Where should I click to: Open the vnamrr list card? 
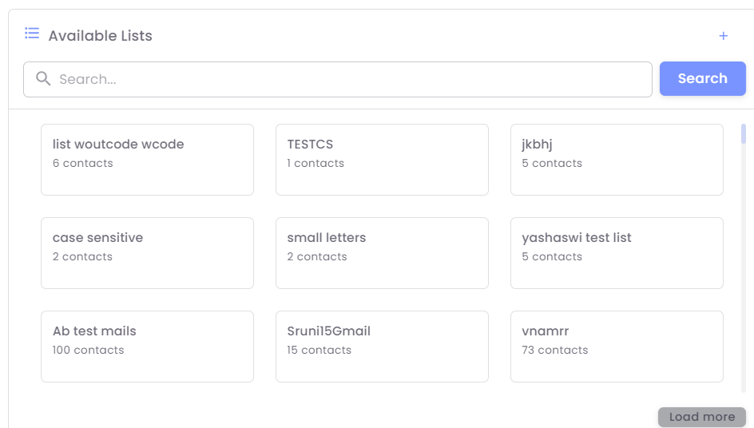(x=617, y=346)
